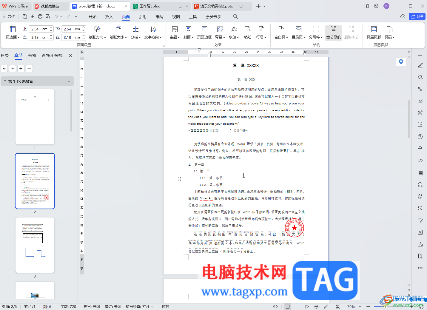Click the print preview icon
The image size is (427, 310).
(48, 16)
